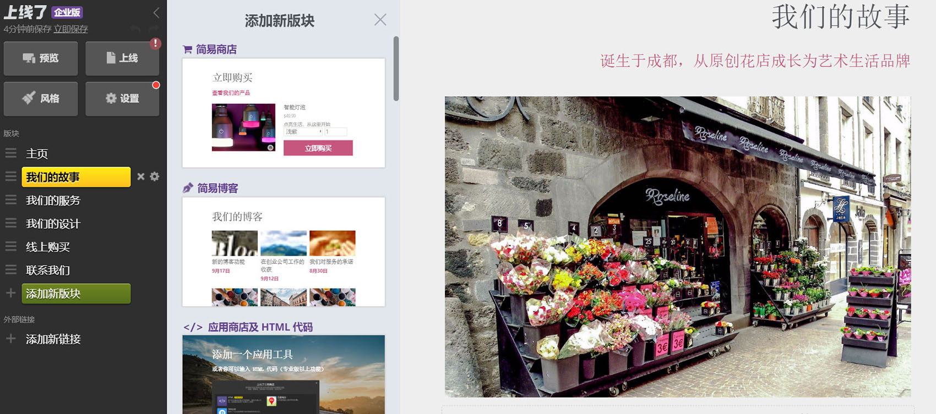Screen dimensions: 936x414
Task: Click the pink 立即购买 button in store preview
Action: click(318, 148)
